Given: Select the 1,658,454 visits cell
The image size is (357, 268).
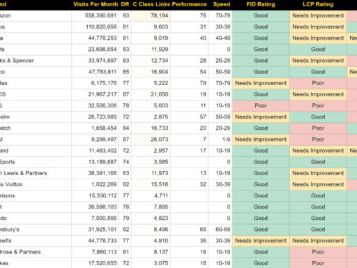Looking at the screenshot, I should 96,128.
